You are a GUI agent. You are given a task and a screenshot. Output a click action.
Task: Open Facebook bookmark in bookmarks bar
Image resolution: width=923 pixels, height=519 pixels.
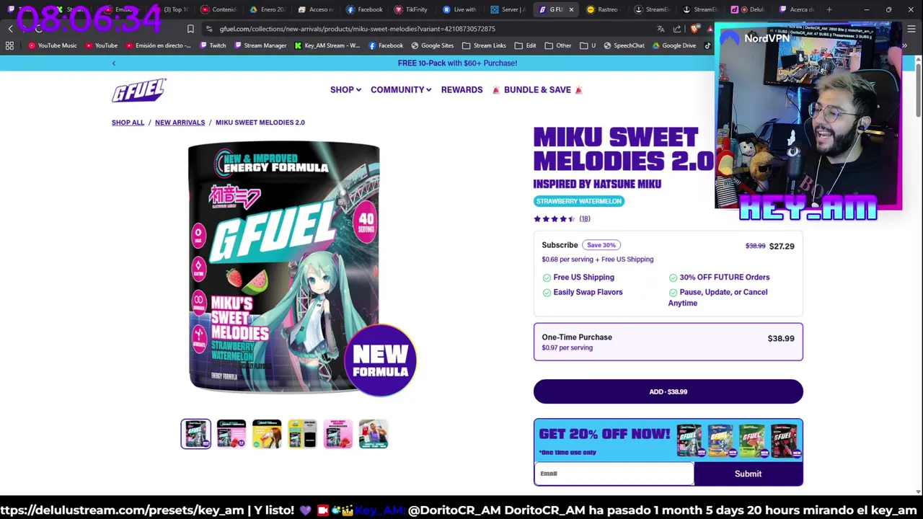point(386,45)
